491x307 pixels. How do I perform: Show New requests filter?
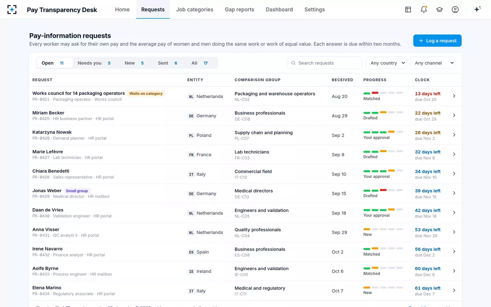pos(134,63)
